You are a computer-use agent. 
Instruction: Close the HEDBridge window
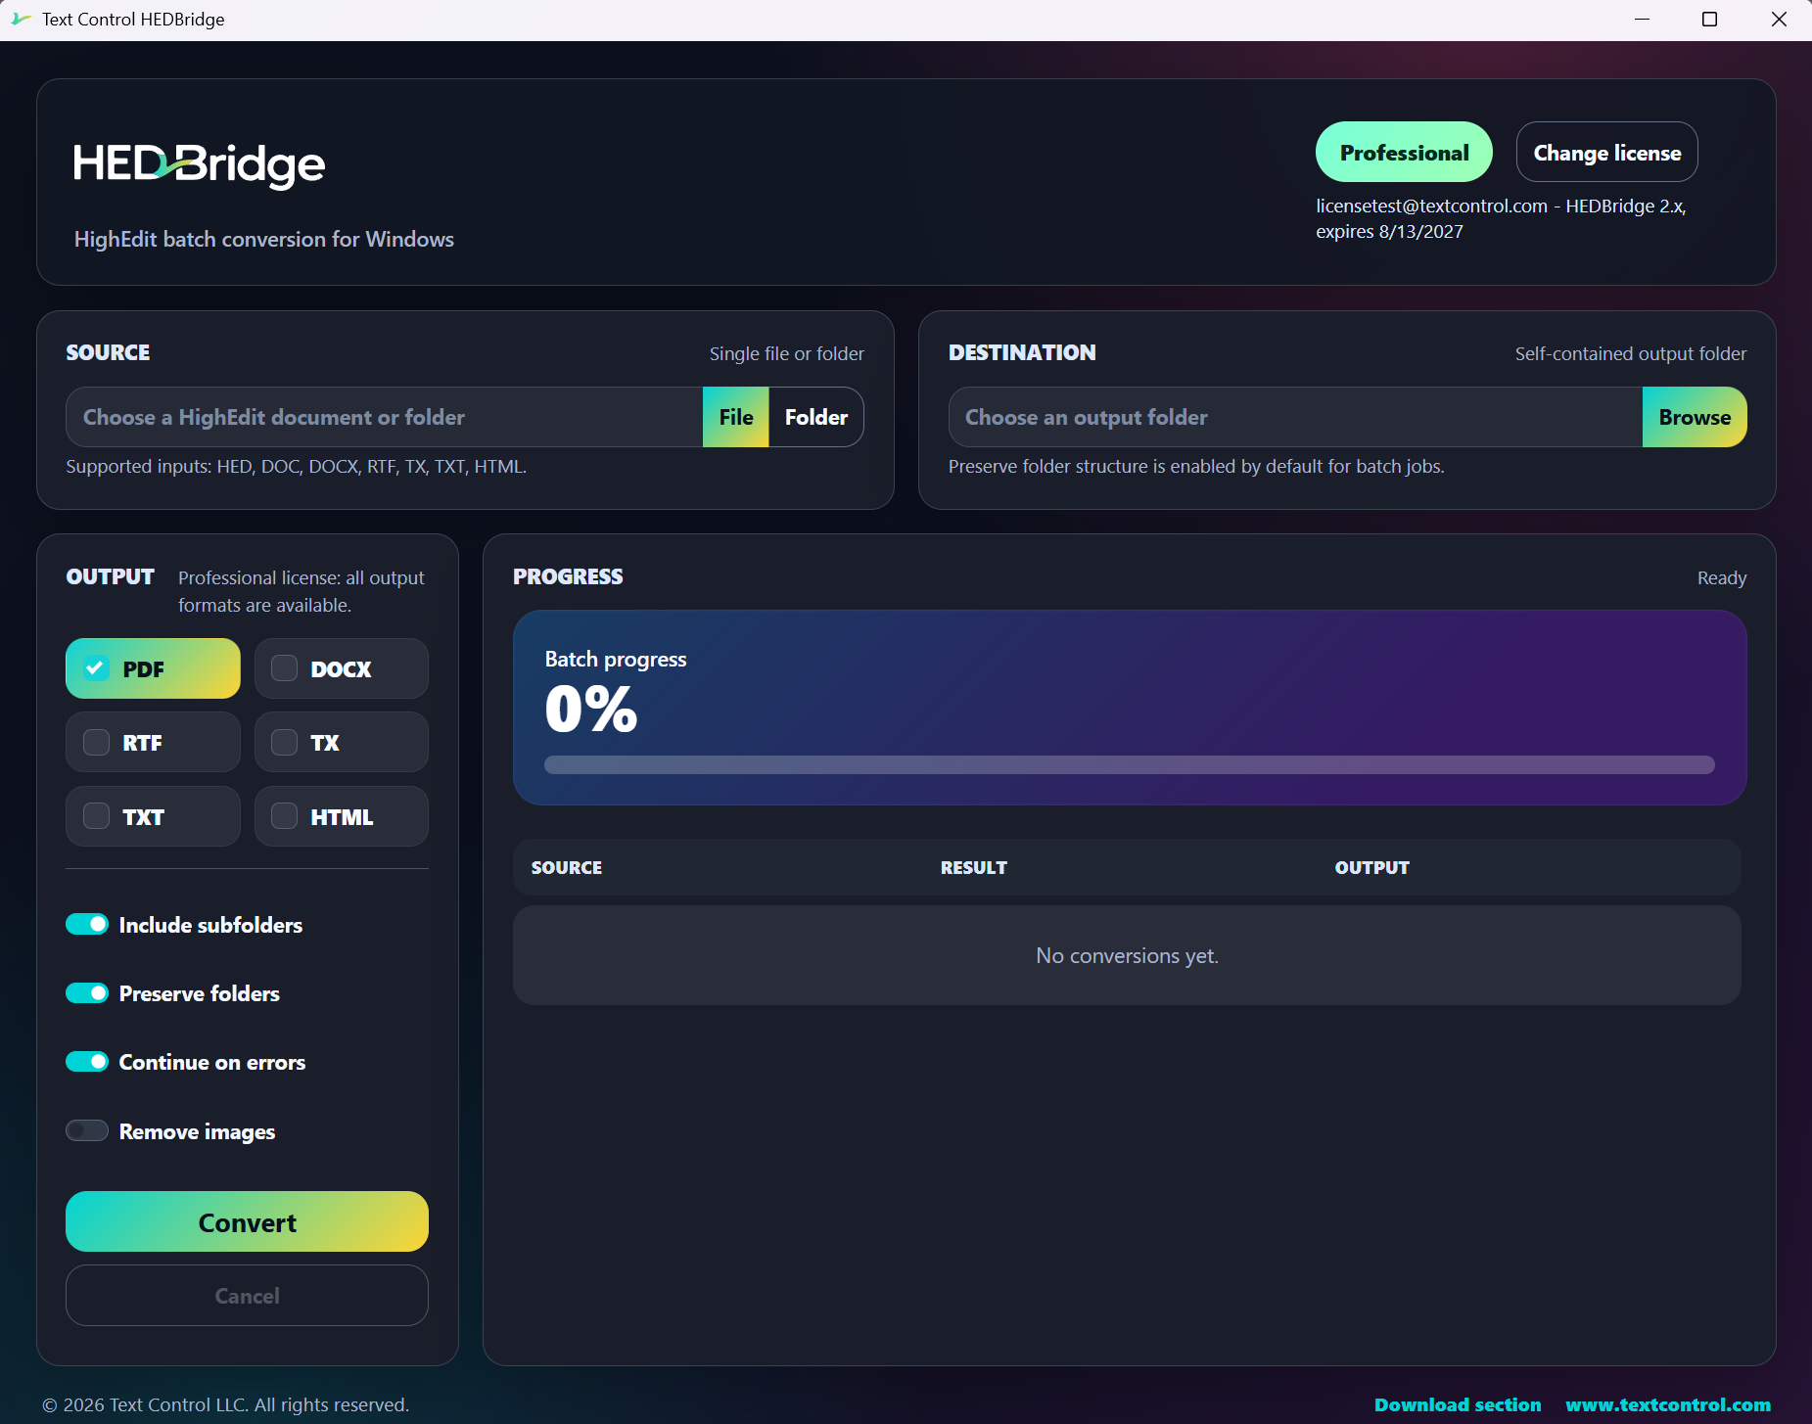pyautogui.click(x=1779, y=20)
